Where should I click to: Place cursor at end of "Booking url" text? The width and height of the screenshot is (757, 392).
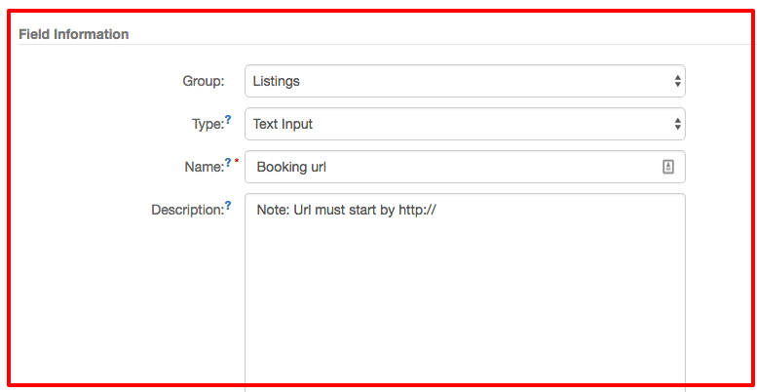tap(327, 168)
